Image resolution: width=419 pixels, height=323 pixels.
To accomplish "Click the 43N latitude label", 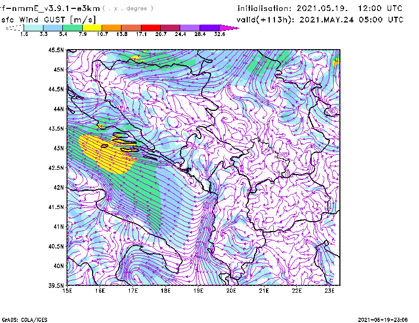I will point(59,148).
